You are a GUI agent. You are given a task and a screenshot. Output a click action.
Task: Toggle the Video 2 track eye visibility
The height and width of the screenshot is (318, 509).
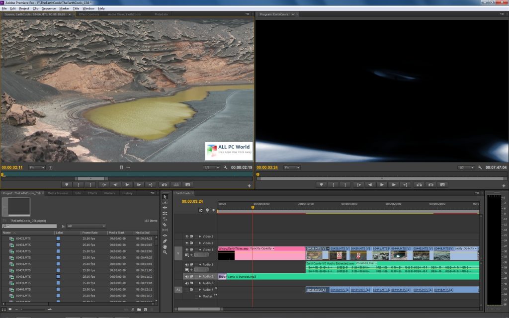tap(187, 243)
